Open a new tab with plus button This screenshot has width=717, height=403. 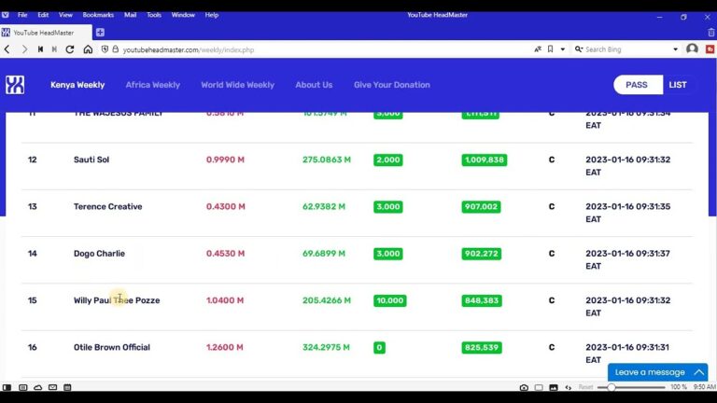click(x=100, y=33)
